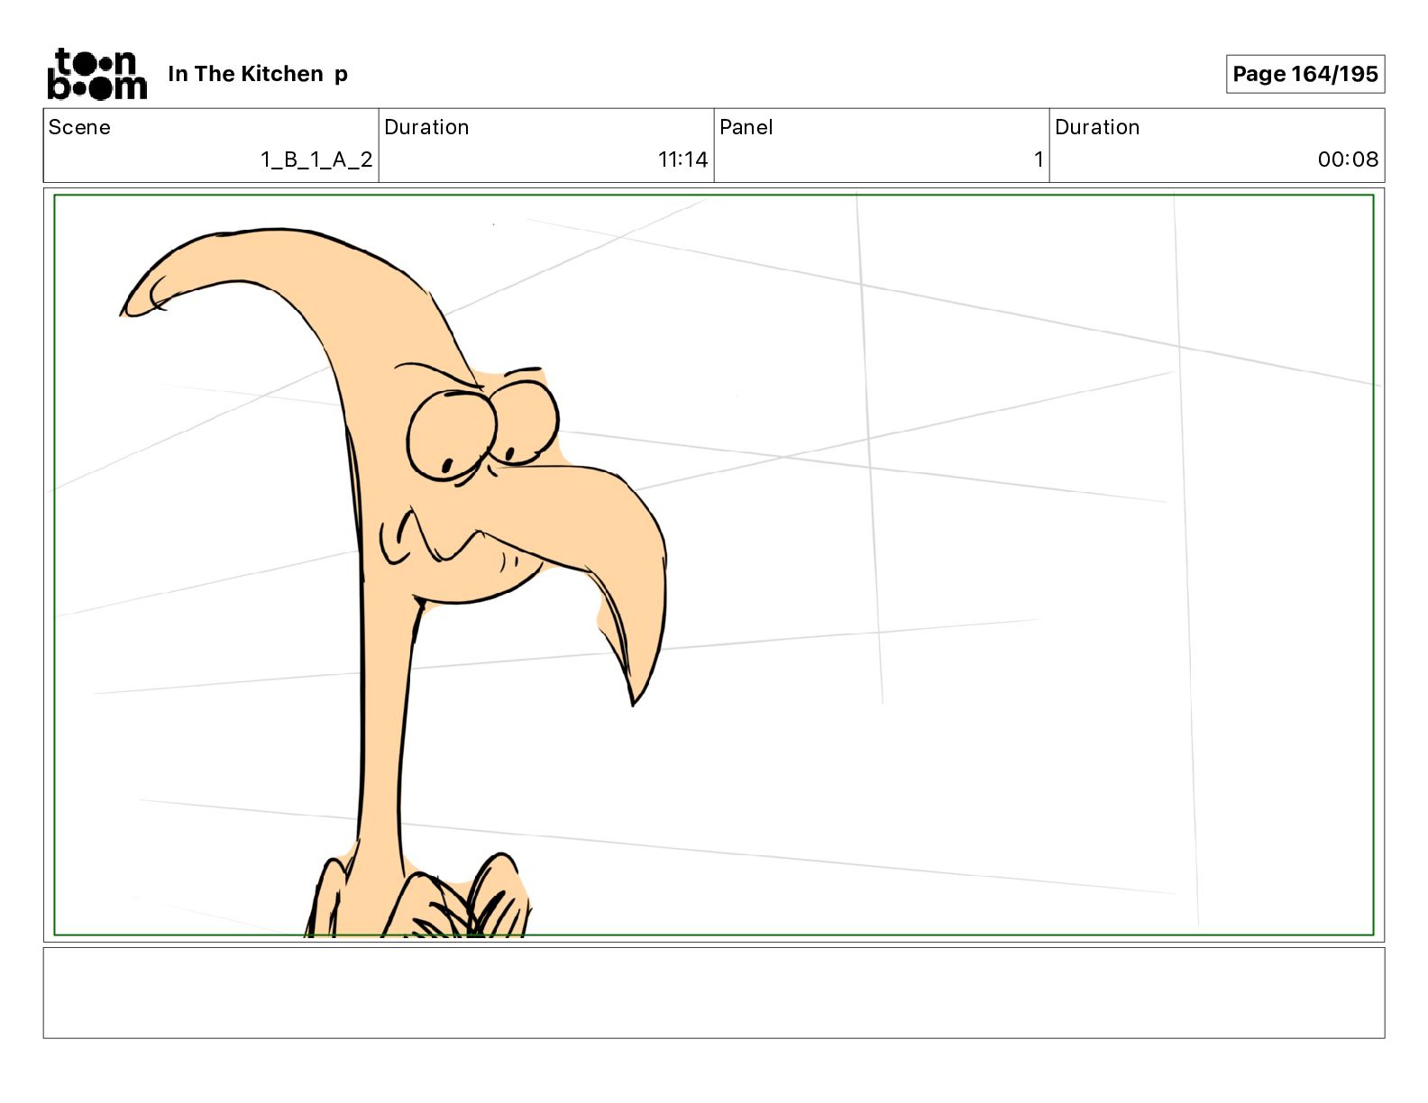Click the empty notes box below panel

point(714,992)
